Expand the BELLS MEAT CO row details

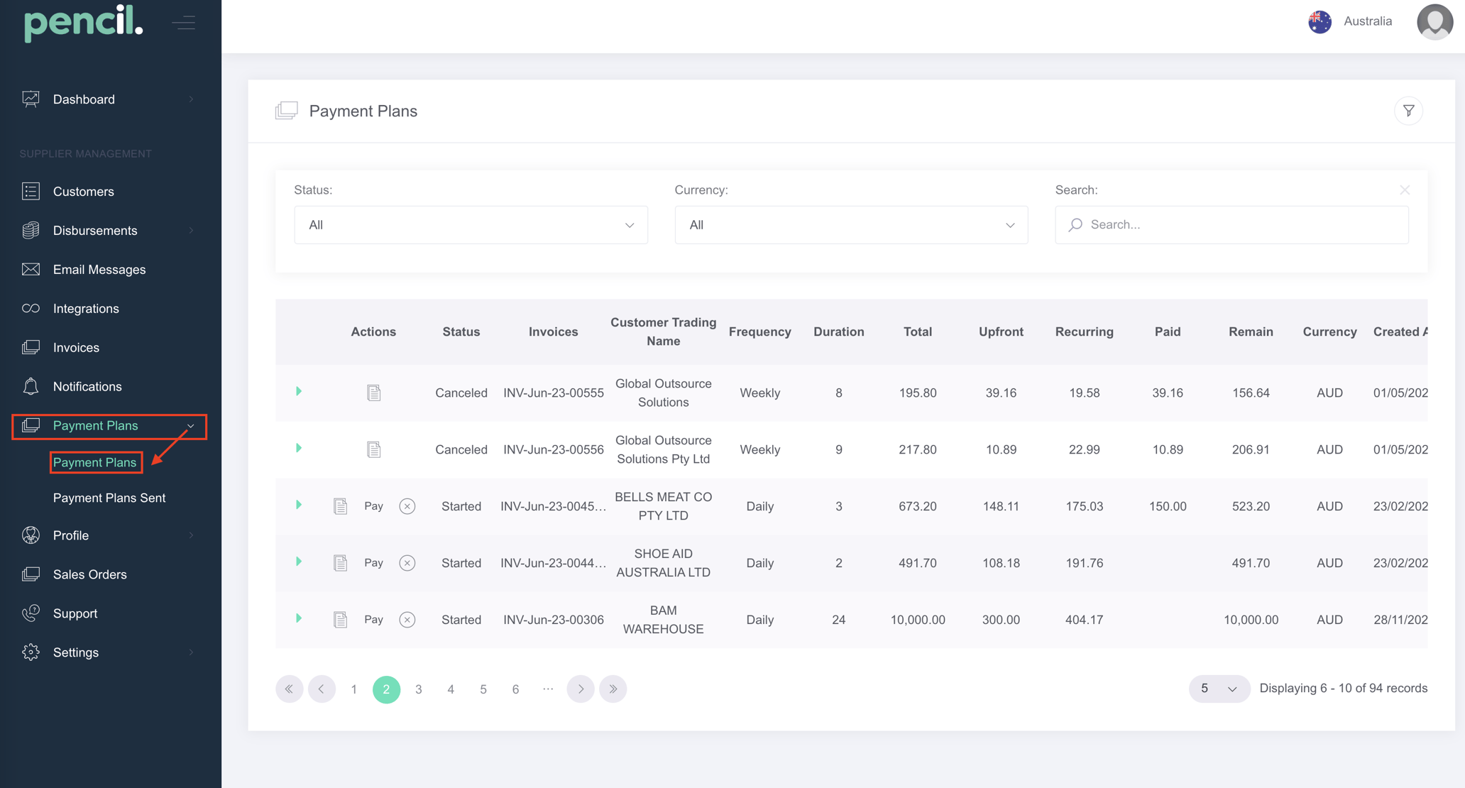[x=299, y=505]
